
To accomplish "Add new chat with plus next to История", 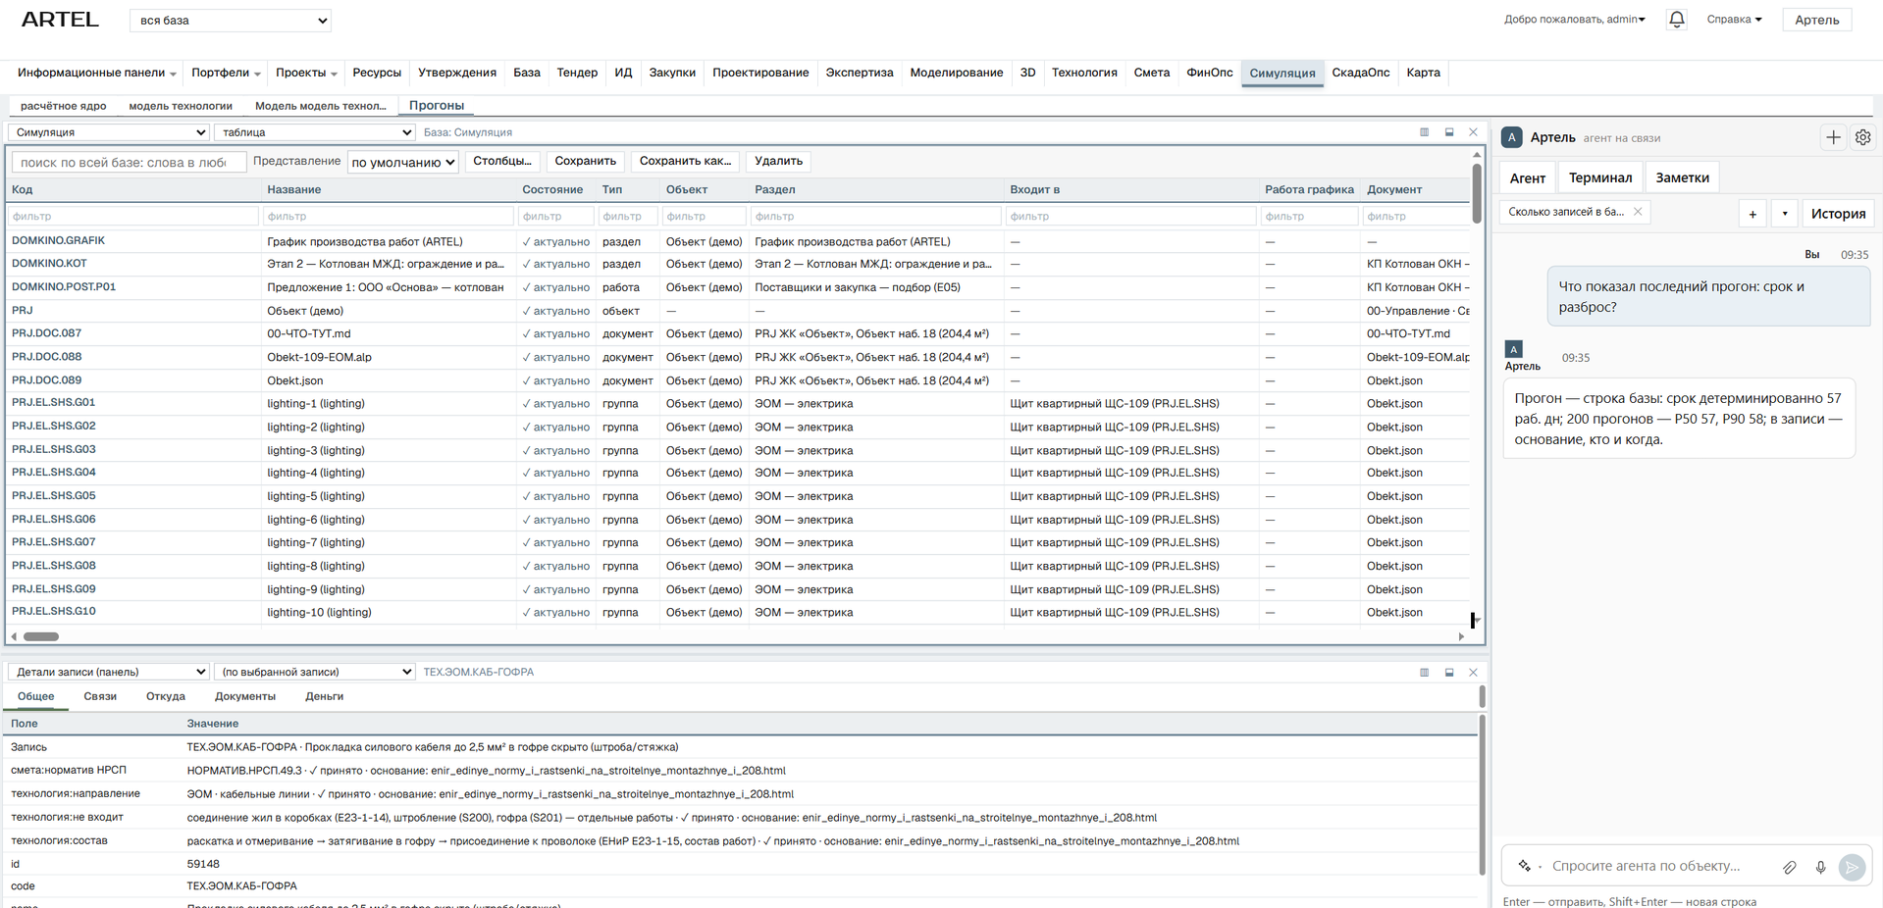I will point(1752,214).
